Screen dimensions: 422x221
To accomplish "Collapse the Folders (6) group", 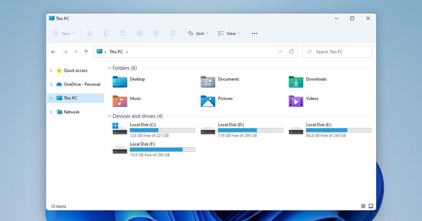I will pos(109,68).
